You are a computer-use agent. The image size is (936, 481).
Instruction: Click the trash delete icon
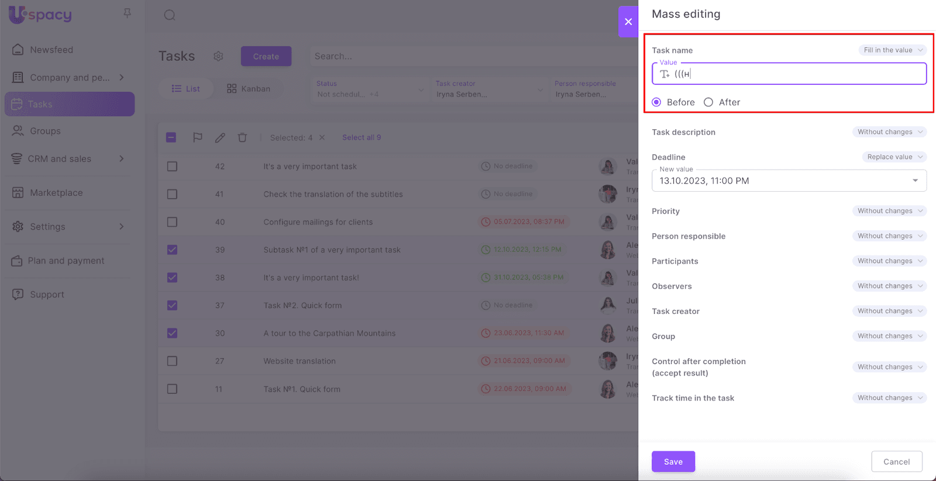click(242, 137)
